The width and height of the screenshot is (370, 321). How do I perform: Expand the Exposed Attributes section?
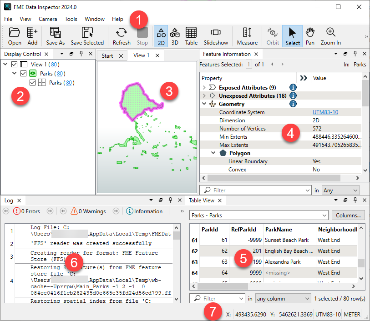click(x=204, y=87)
